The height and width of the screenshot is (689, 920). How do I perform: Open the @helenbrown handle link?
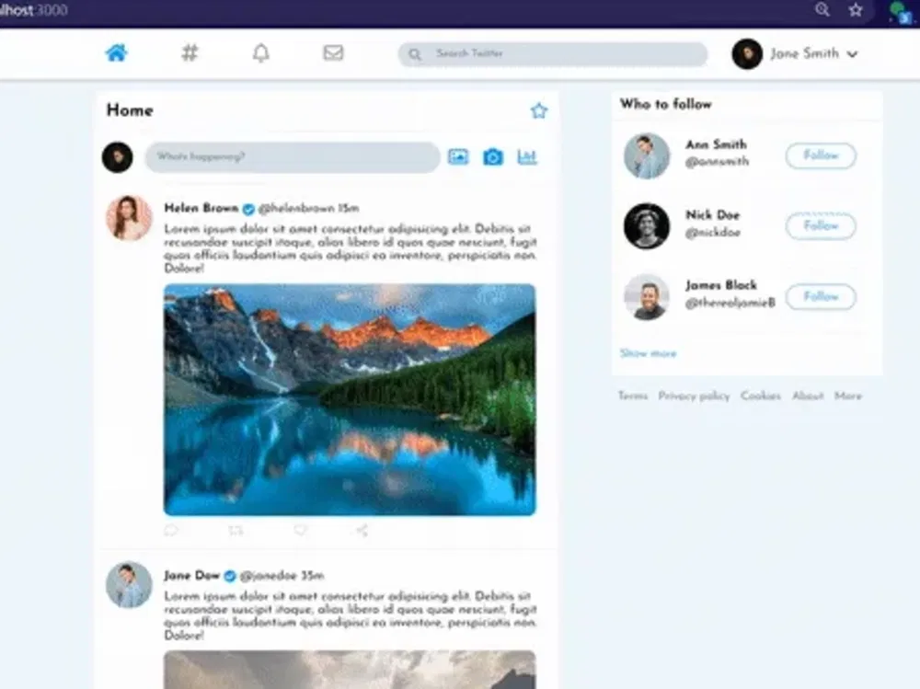tap(297, 208)
